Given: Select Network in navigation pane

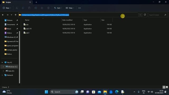Looking at the screenshot, I should click(9, 75).
